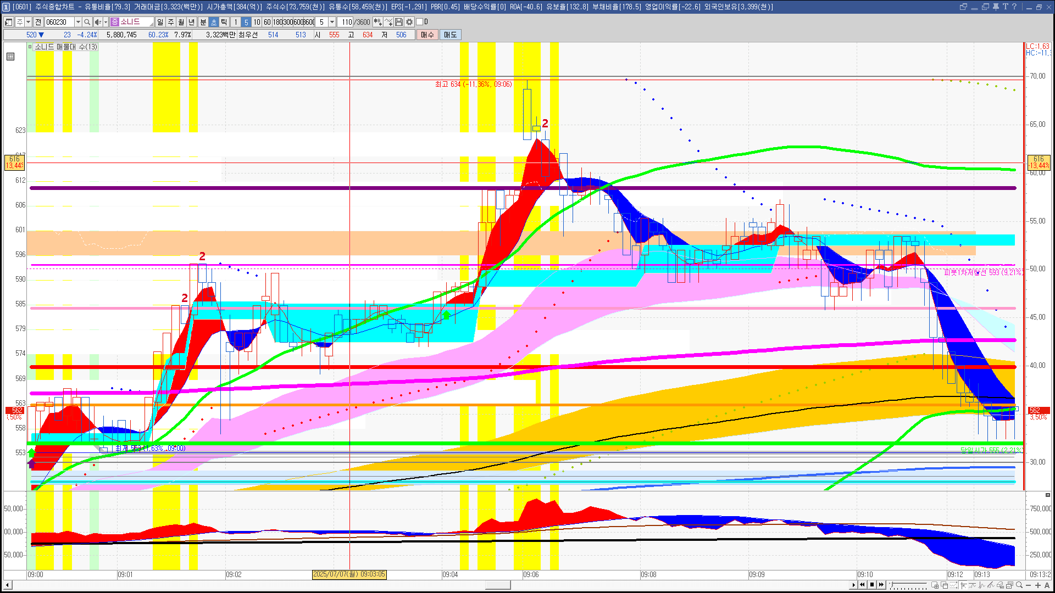The image size is (1055, 593).
Task: Click the speaker sound icon
Action: (x=98, y=22)
